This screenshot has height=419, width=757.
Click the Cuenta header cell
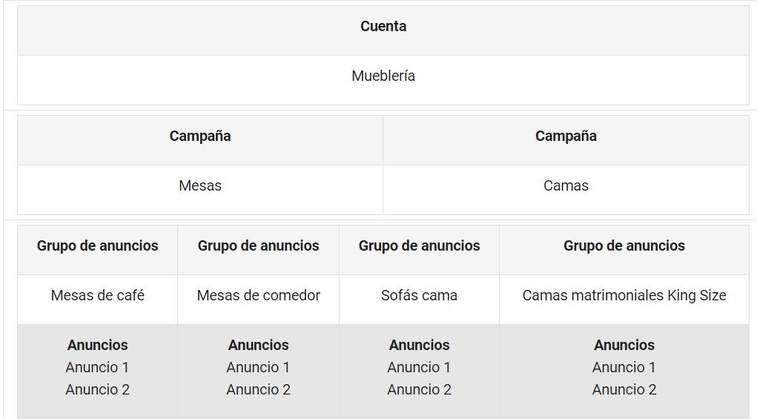pyautogui.click(x=383, y=27)
